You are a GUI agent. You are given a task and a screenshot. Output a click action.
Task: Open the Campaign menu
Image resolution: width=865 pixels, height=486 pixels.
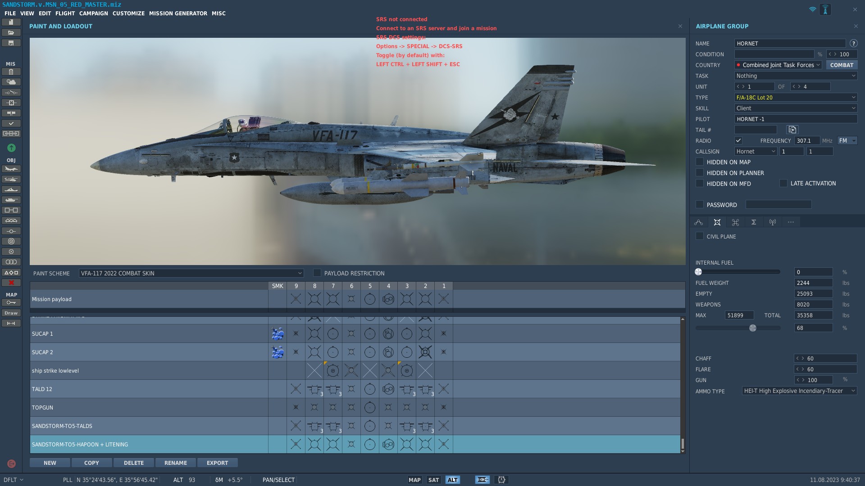(x=94, y=13)
